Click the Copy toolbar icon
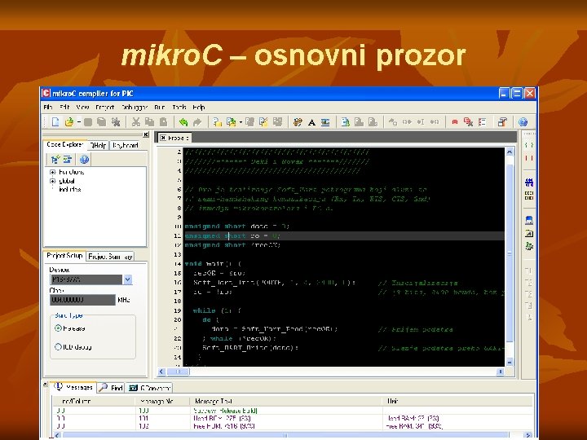The image size is (587, 440). (149, 122)
